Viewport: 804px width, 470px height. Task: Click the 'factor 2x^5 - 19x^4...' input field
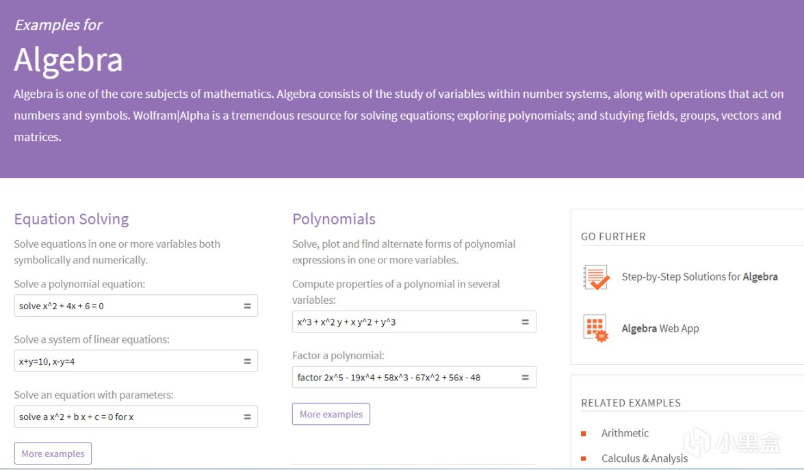pos(404,377)
